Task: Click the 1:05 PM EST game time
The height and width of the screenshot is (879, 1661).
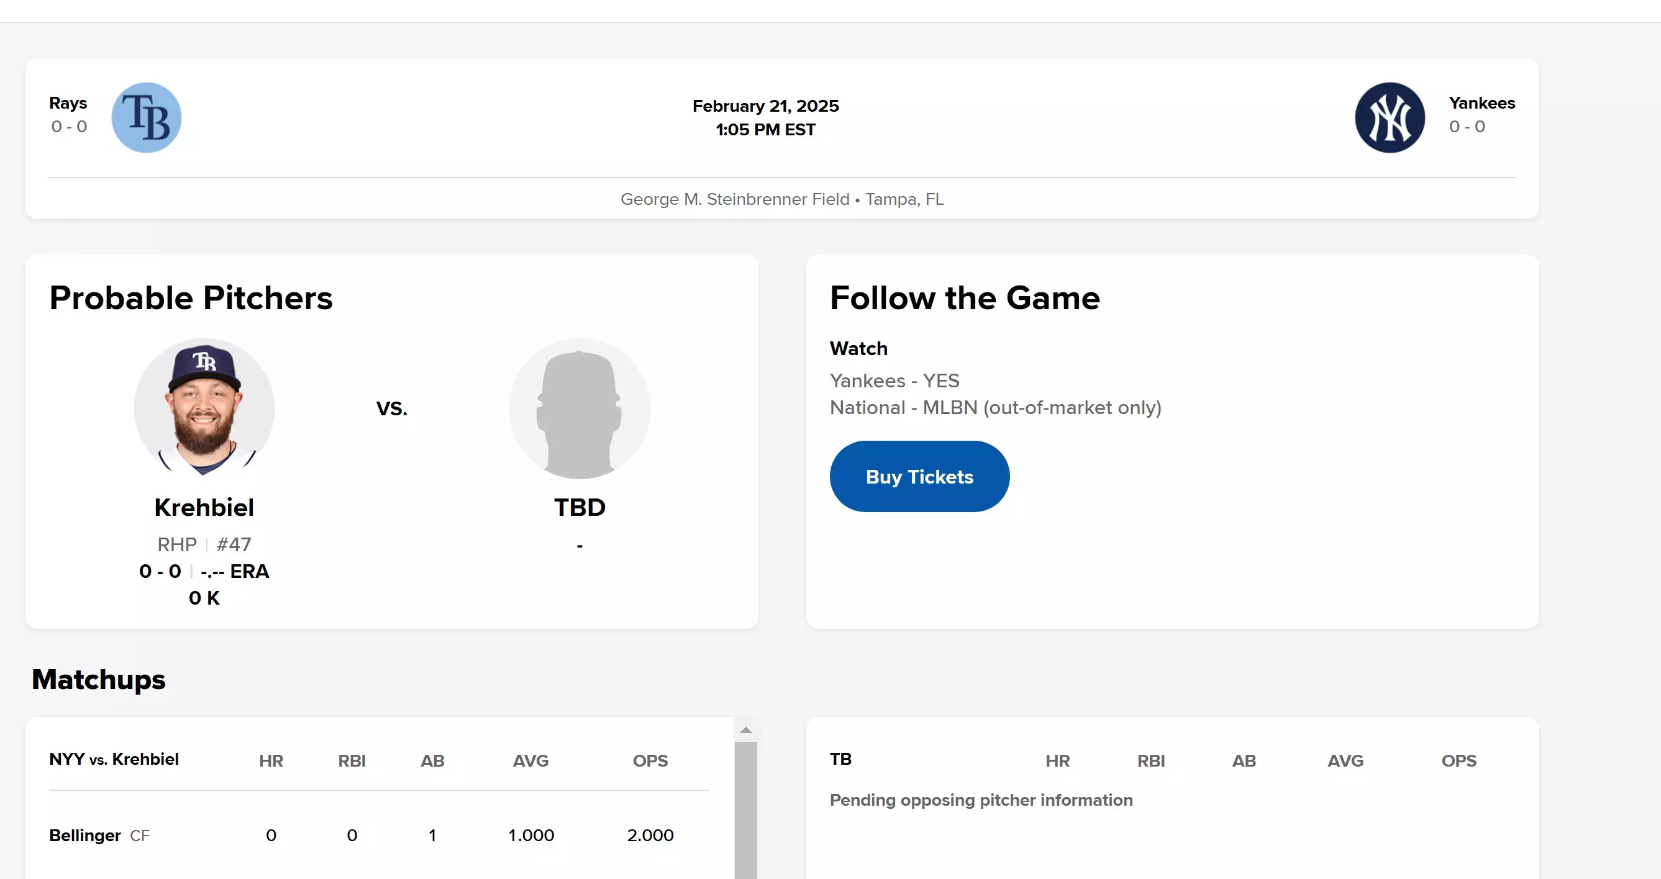Action: tap(765, 130)
